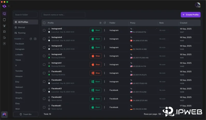Select all profiles with header checkbox

coord(44,23)
